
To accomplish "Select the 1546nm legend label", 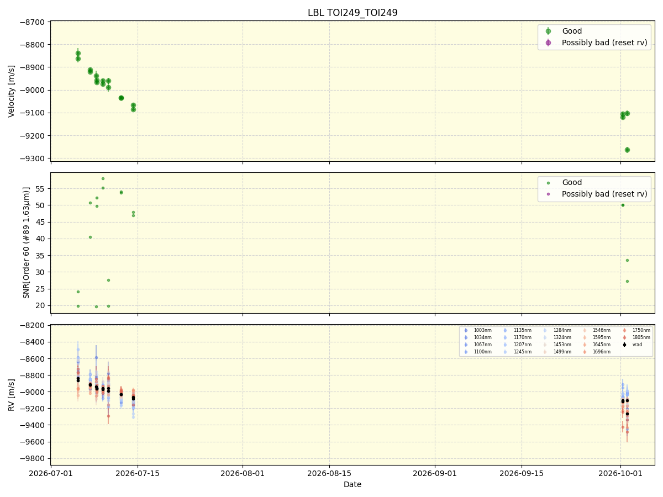I will tap(602, 330).
